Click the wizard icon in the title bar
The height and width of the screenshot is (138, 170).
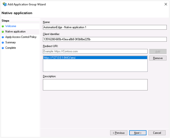4,4
